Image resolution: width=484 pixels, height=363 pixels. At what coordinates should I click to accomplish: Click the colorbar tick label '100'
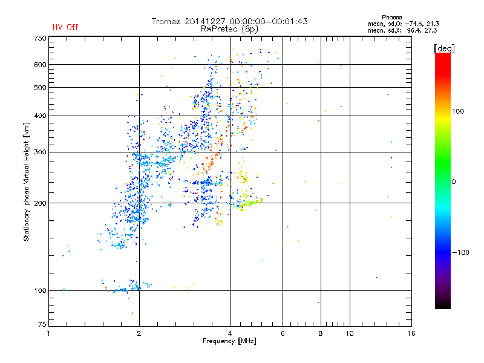[458, 111]
